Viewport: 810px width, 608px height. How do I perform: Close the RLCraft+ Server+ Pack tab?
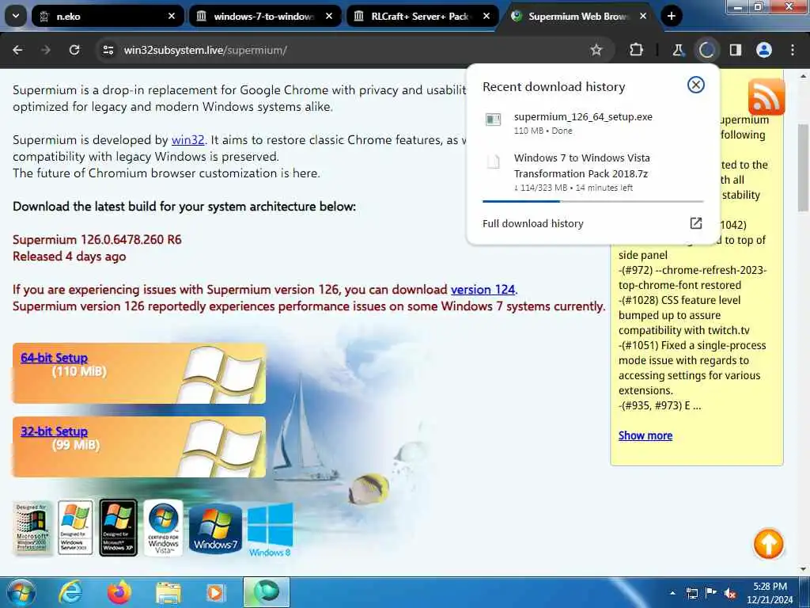tap(486, 16)
